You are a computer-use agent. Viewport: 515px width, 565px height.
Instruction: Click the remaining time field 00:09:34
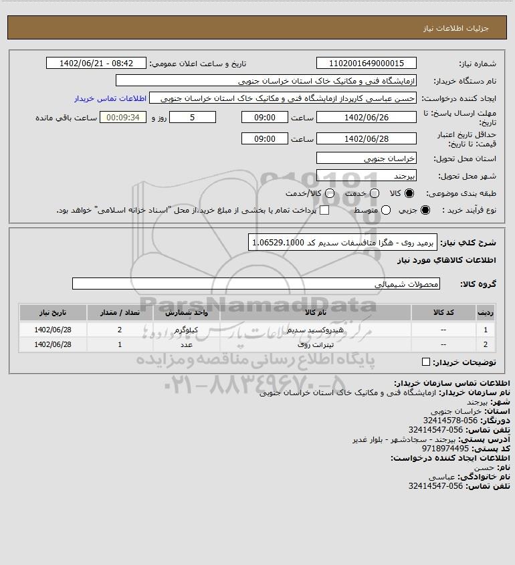click(123, 118)
